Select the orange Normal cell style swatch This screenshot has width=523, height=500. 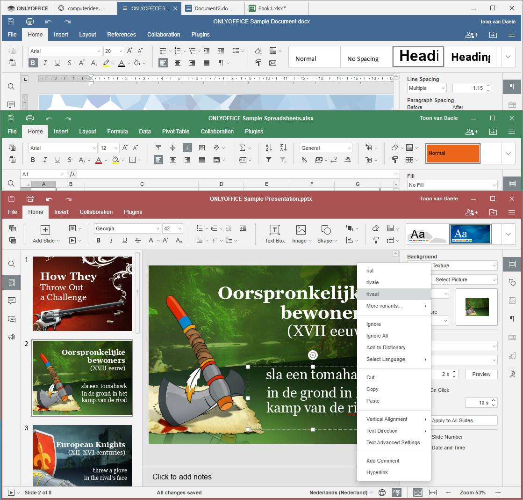tap(452, 154)
